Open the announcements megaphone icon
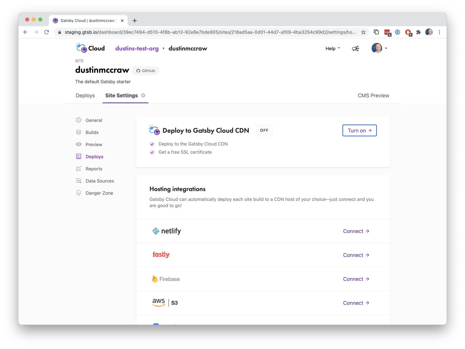The height and width of the screenshot is (349, 465). pos(355,48)
